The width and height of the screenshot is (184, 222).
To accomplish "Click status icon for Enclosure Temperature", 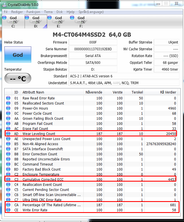I will pyautogui.click(x=8, y=174).
